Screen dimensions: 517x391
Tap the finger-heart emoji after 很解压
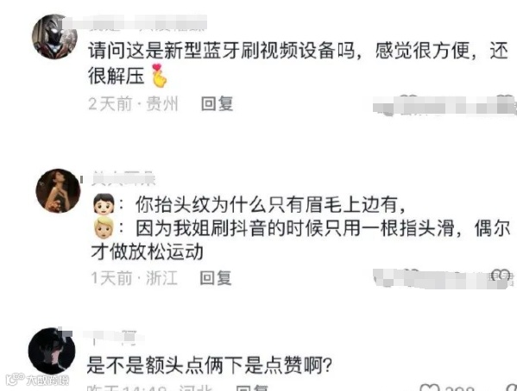[159, 76]
